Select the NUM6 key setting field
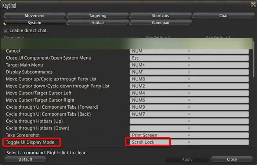 click(159, 100)
